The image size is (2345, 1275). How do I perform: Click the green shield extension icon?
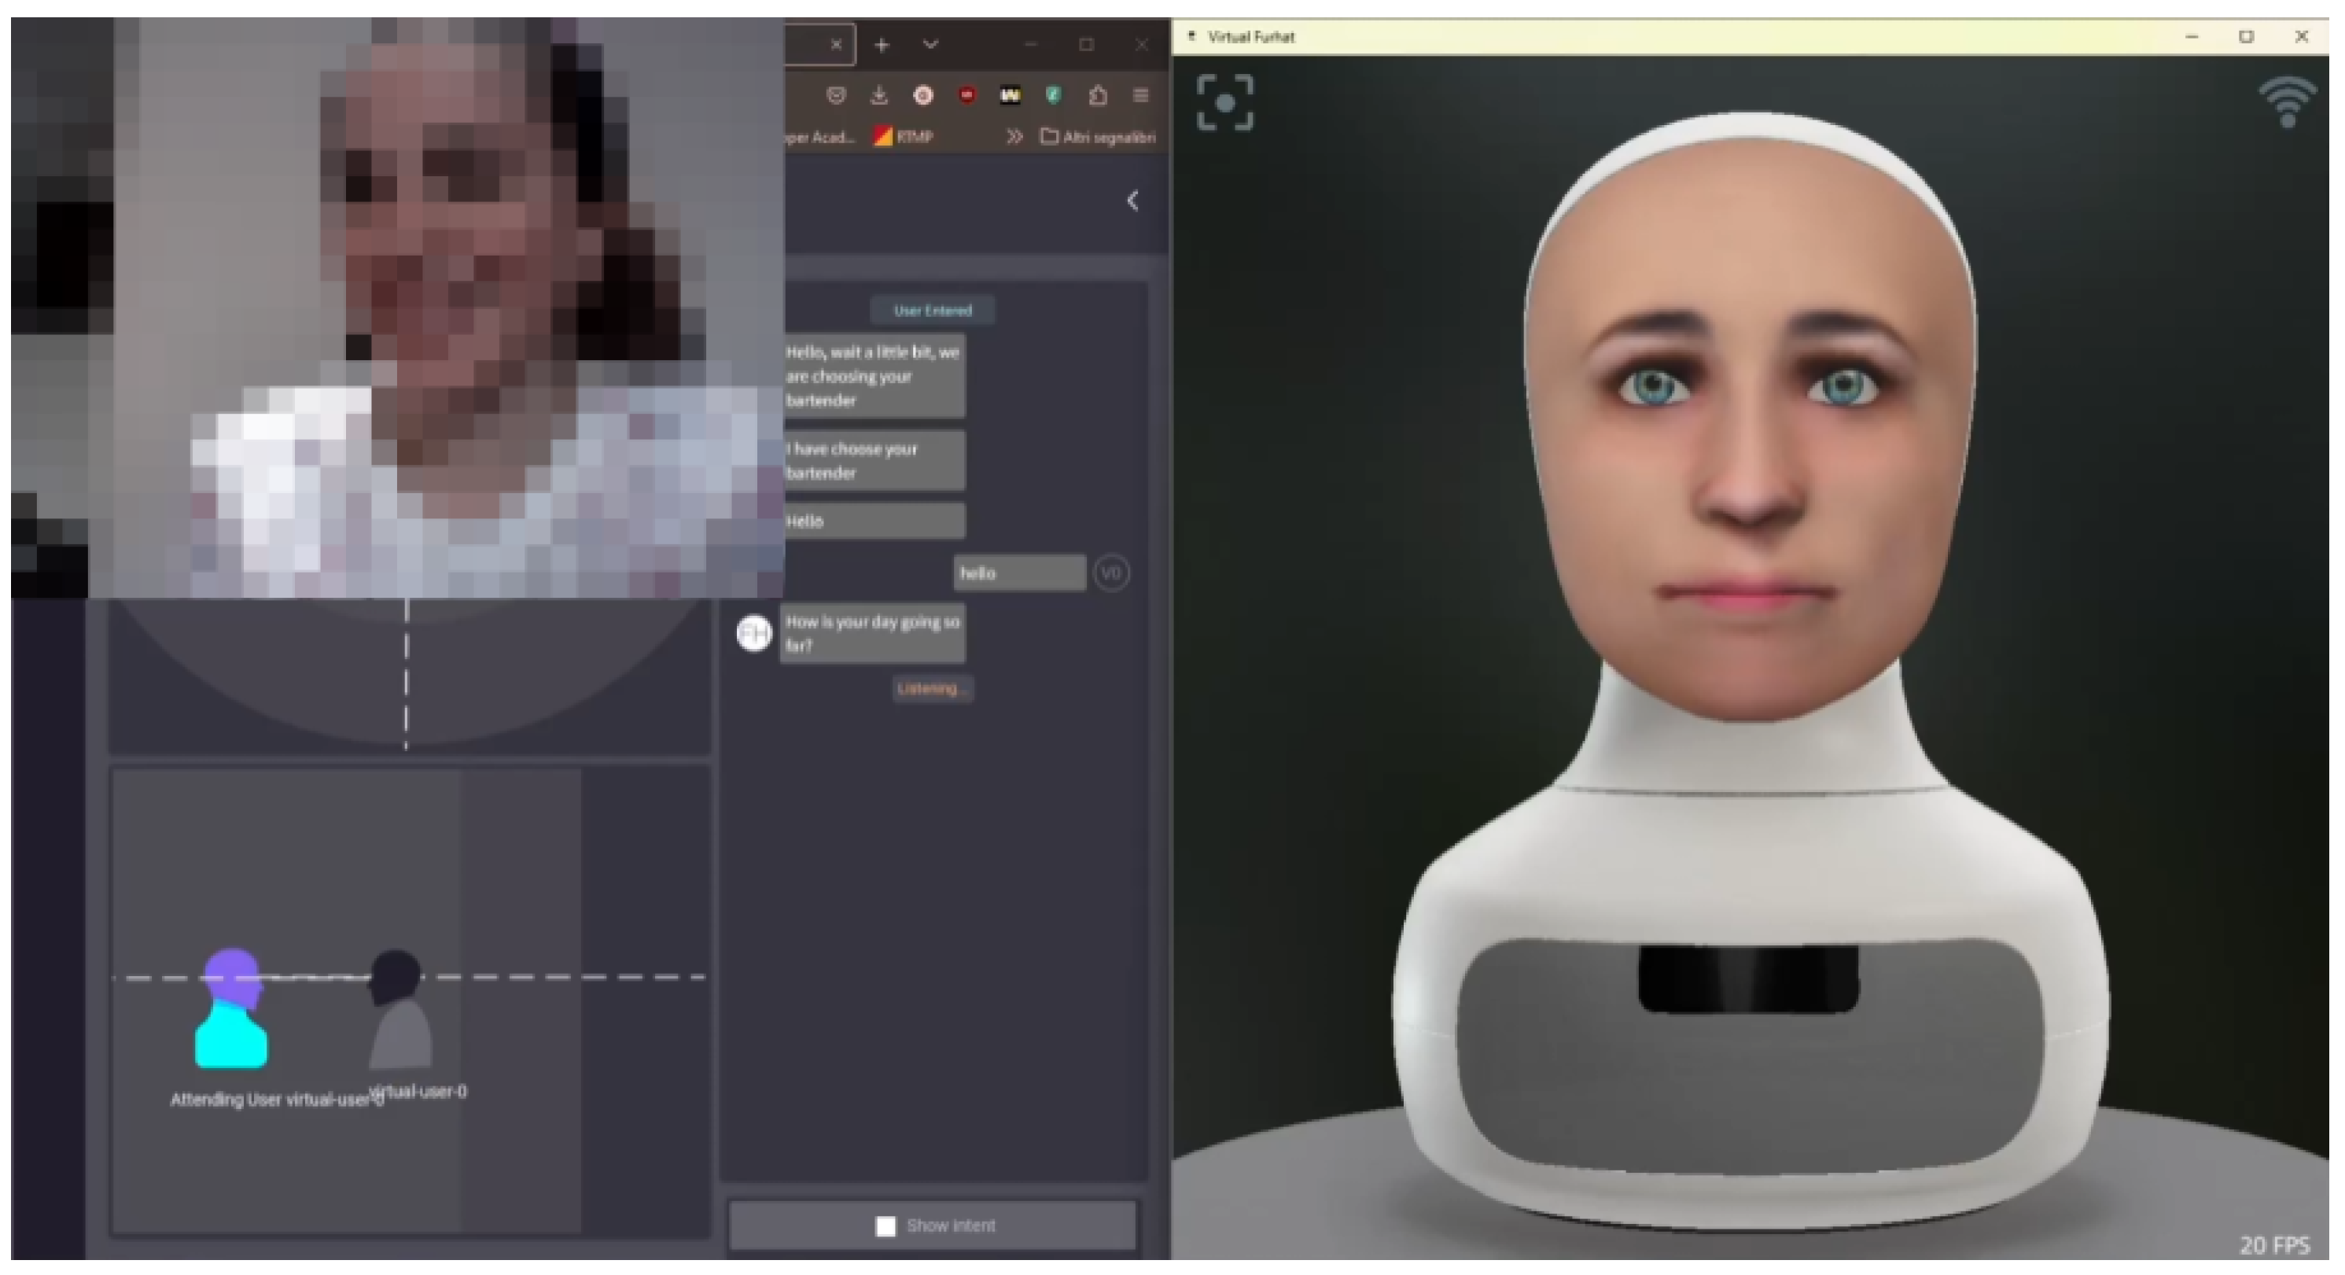[1053, 96]
